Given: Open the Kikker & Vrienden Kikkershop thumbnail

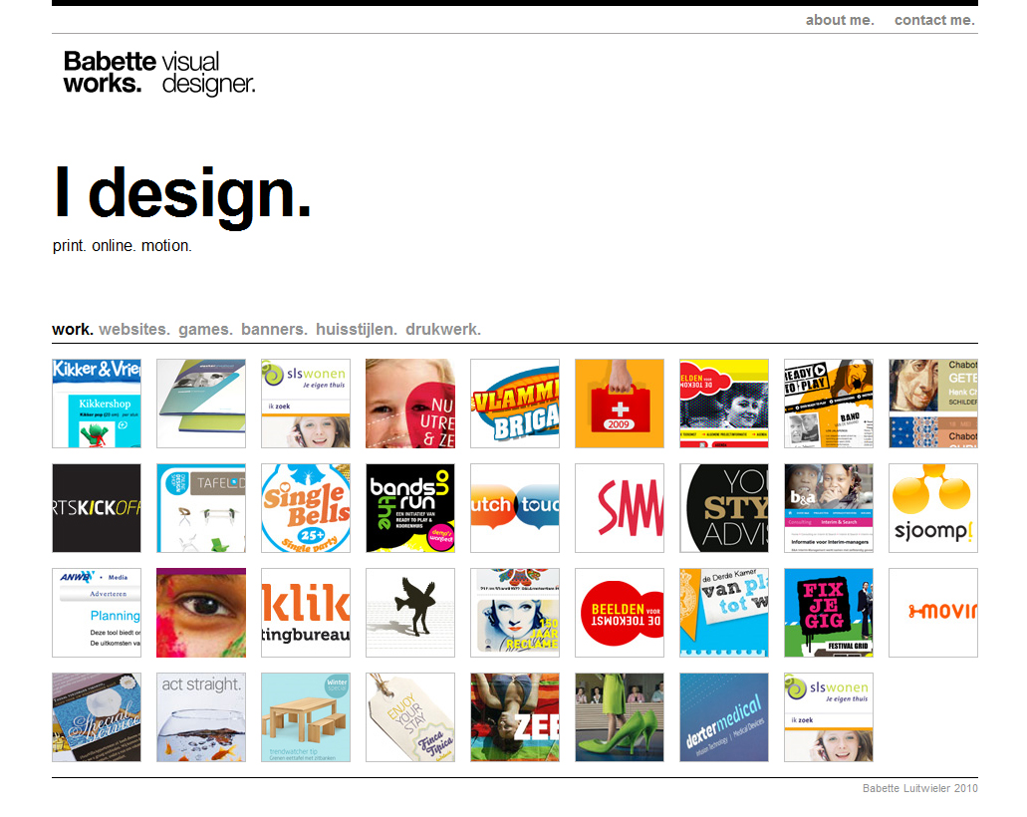Looking at the screenshot, I should 97,404.
